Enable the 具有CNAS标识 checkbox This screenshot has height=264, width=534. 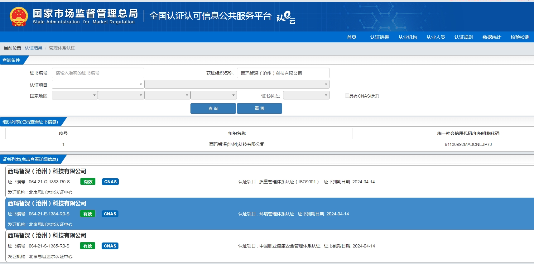click(x=347, y=96)
